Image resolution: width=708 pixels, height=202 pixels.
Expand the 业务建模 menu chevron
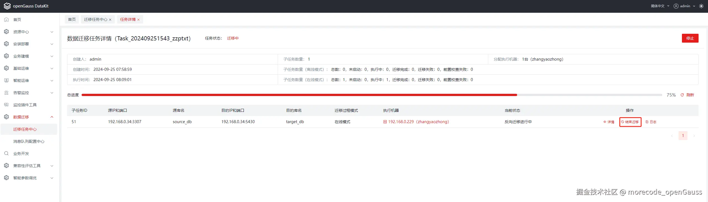click(52, 56)
